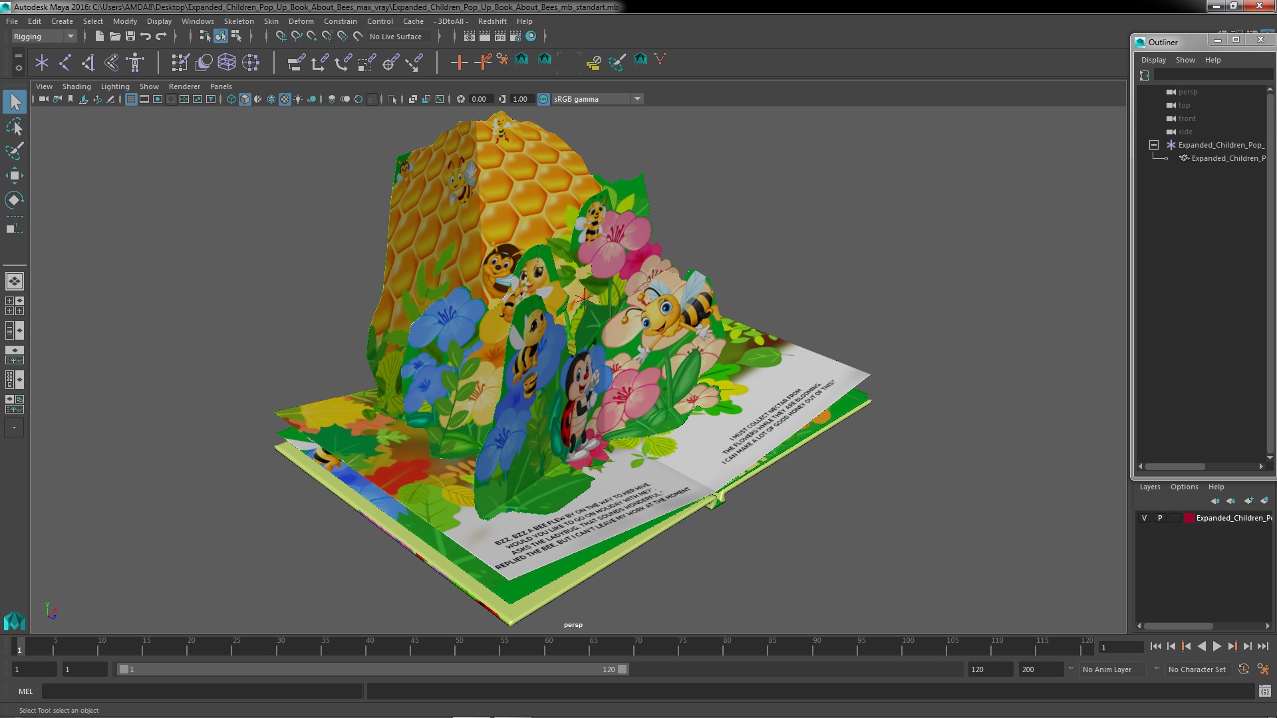
Task: Click the Set Key plus icon
Action: 459,62
